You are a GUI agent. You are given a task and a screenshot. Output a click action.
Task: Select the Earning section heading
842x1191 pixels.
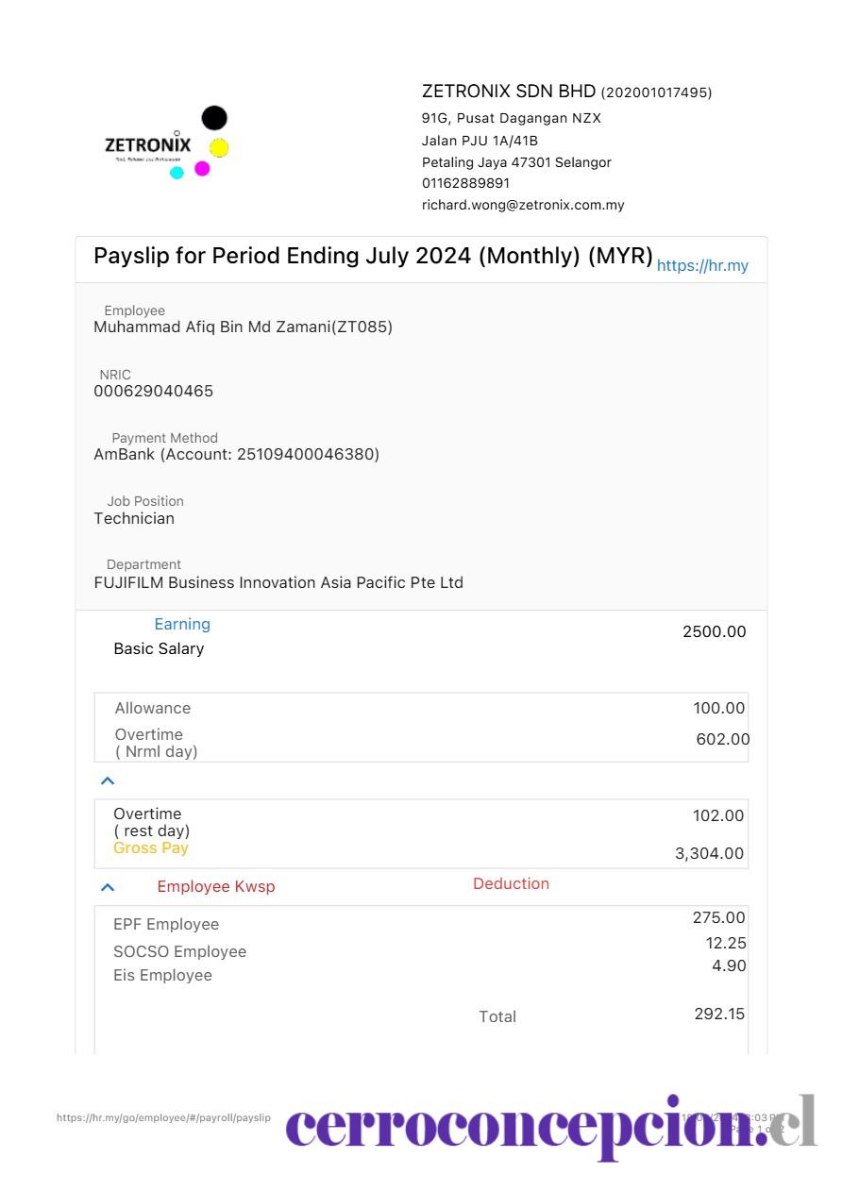182,624
